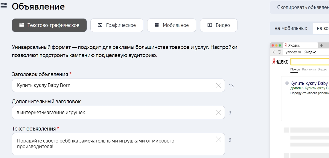The image size is (329, 158).
Task: Click the yandex.ru address bar in preview
Action: pyautogui.click(x=306, y=52)
